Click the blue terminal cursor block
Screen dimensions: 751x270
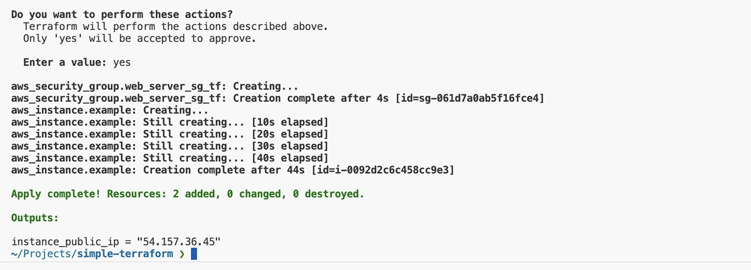pos(194,254)
